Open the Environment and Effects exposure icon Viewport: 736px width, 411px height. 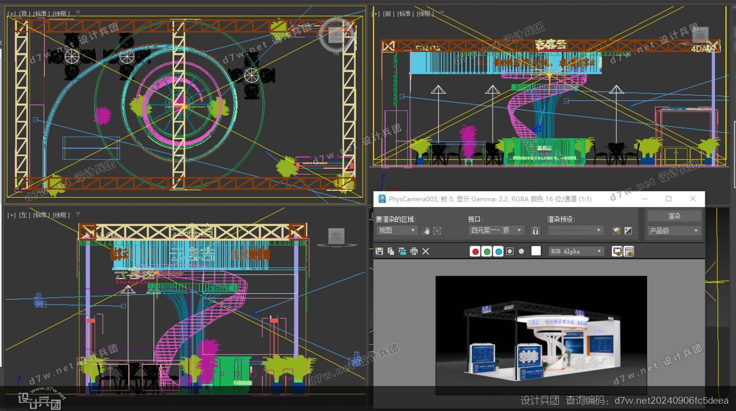pyautogui.click(x=628, y=231)
